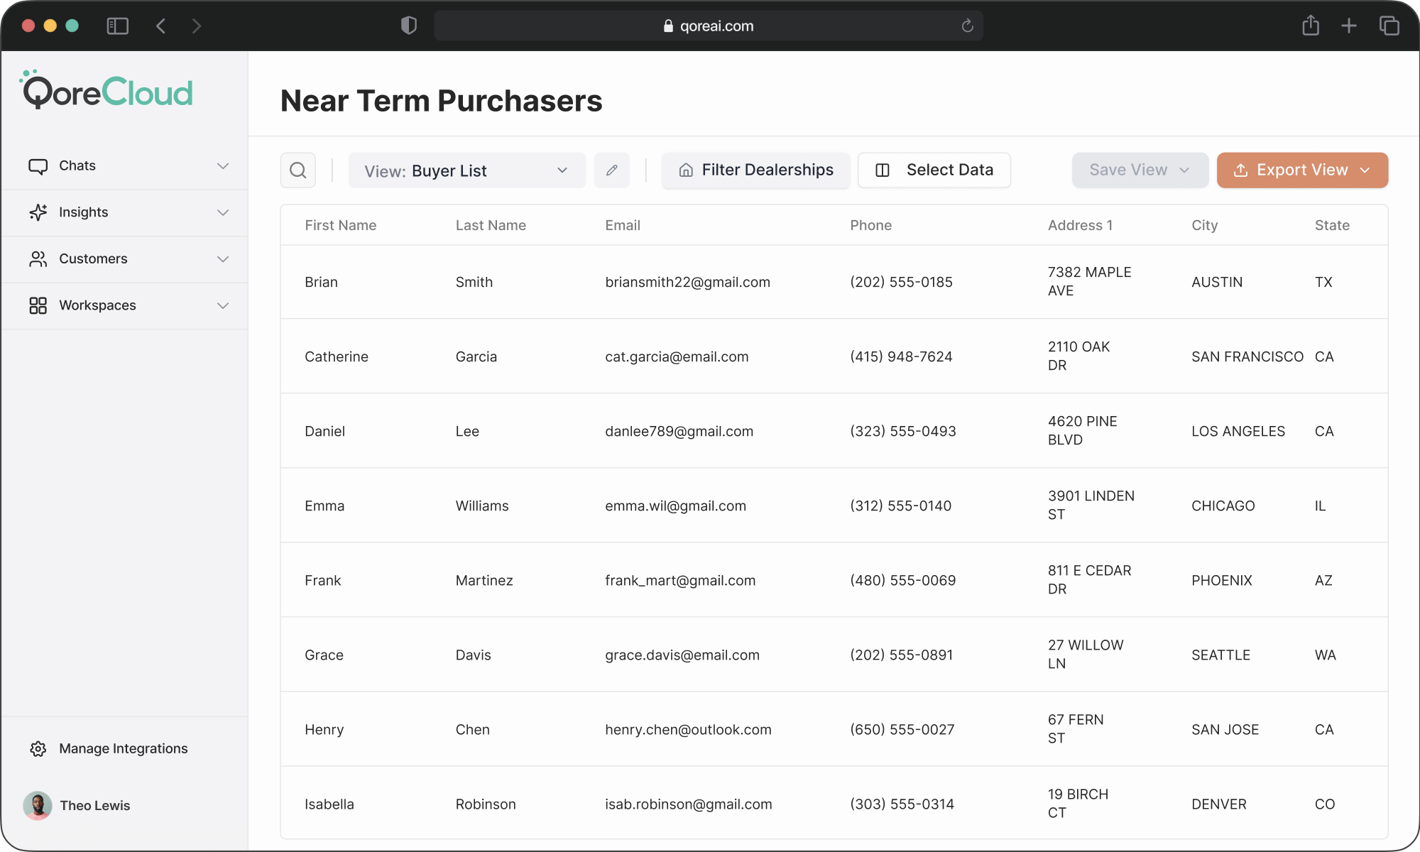The width and height of the screenshot is (1420, 852).
Task: Reload the page with refresh icon
Action: [967, 26]
